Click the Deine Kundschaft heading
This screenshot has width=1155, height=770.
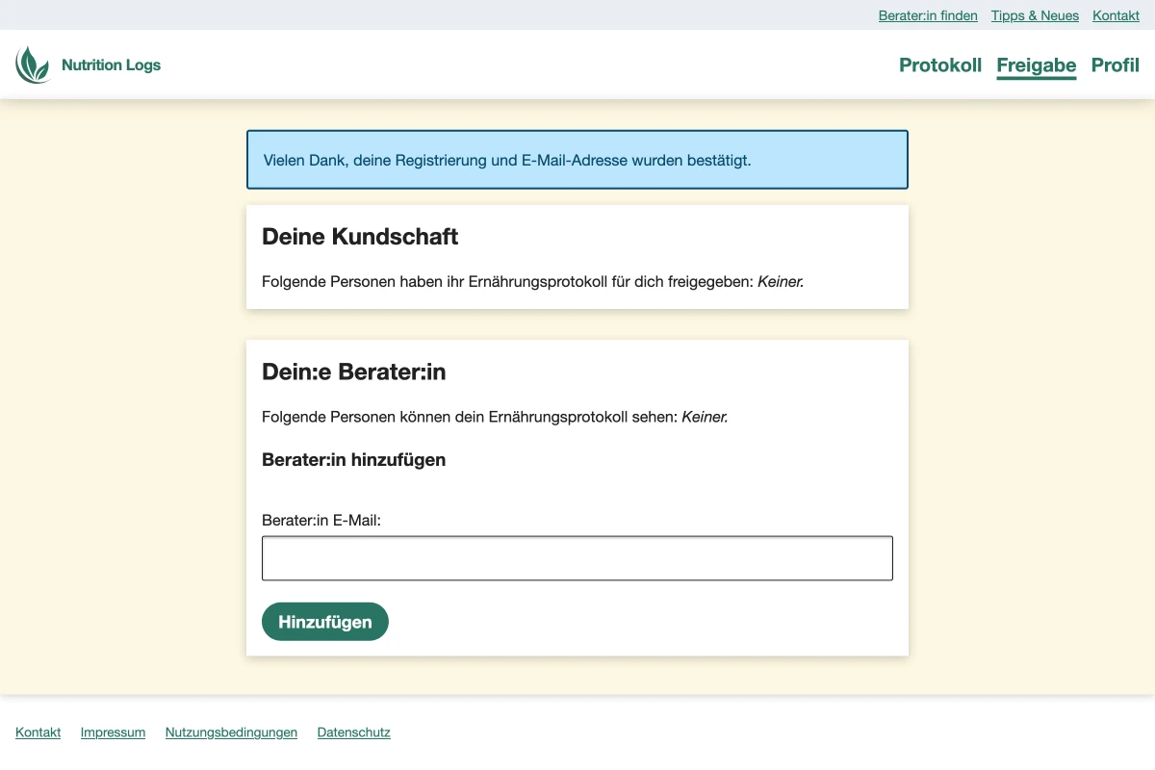tap(360, 236)
